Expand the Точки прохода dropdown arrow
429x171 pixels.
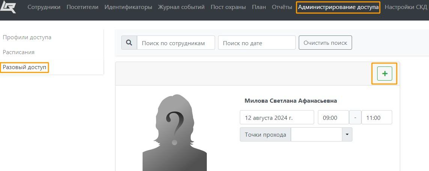(347, 134)
